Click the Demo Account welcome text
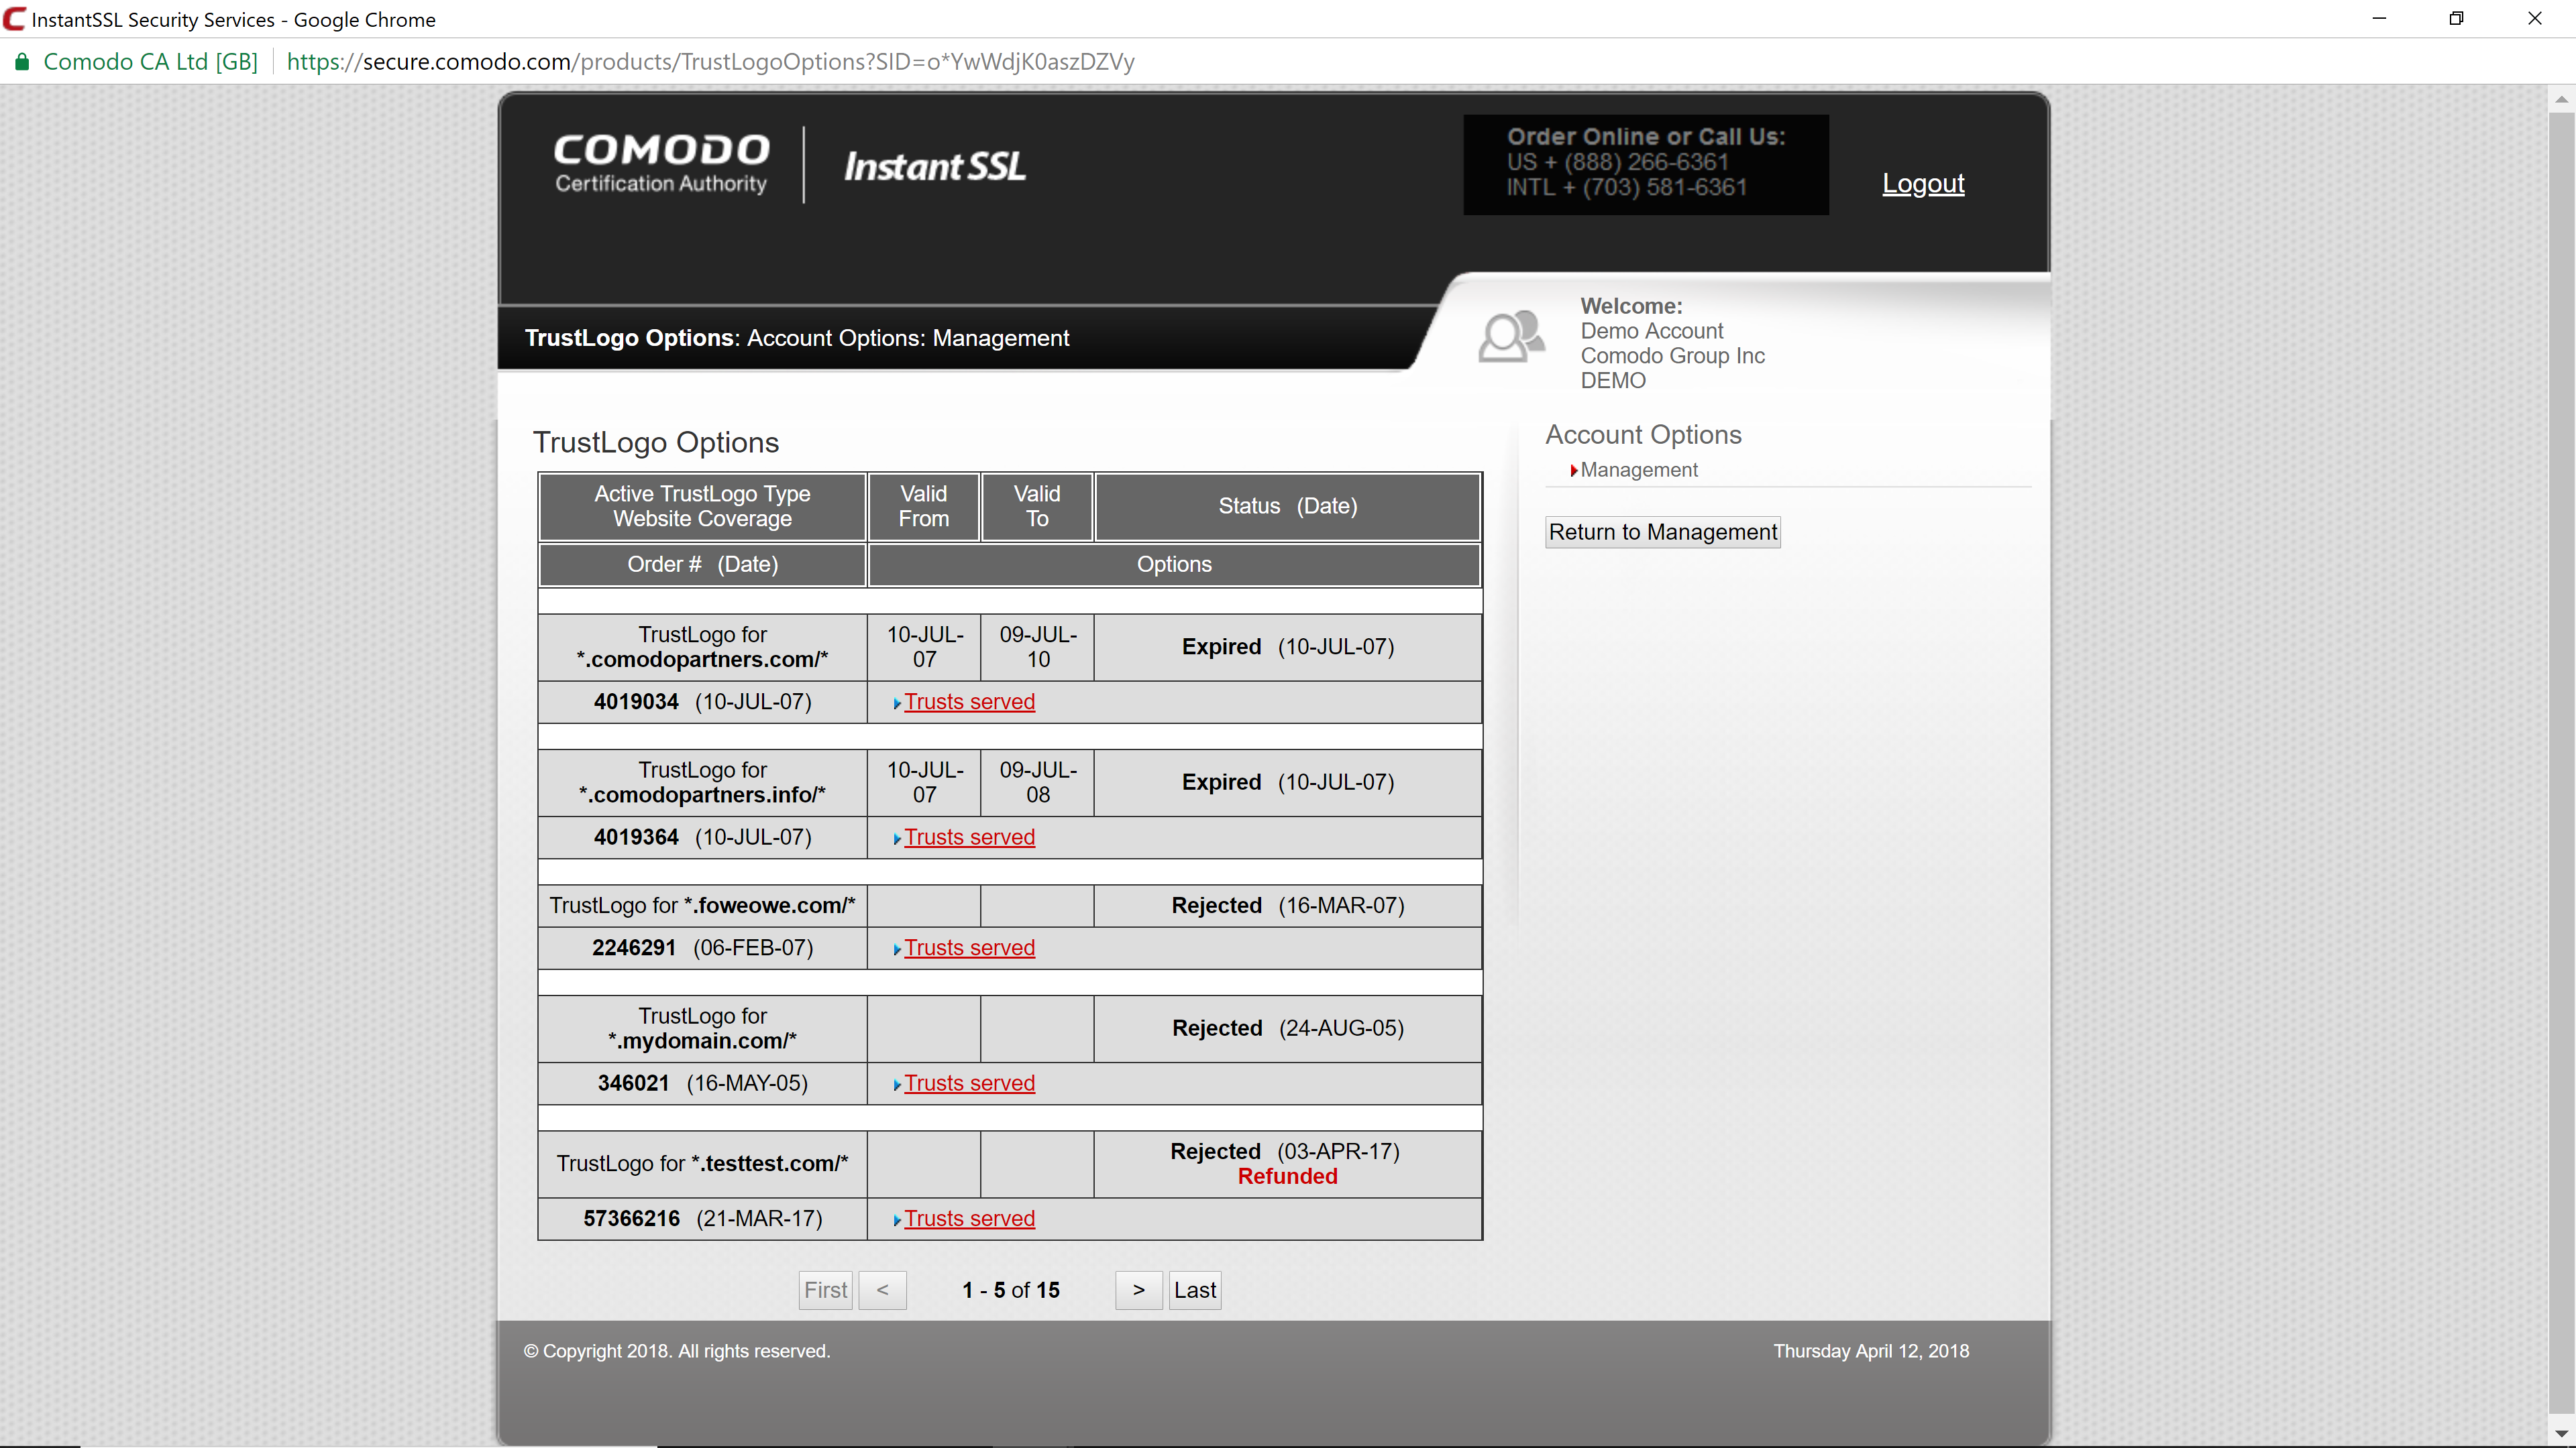Image resolution: width=2576 pixels, height=1448 pixels. (1652, 330)
